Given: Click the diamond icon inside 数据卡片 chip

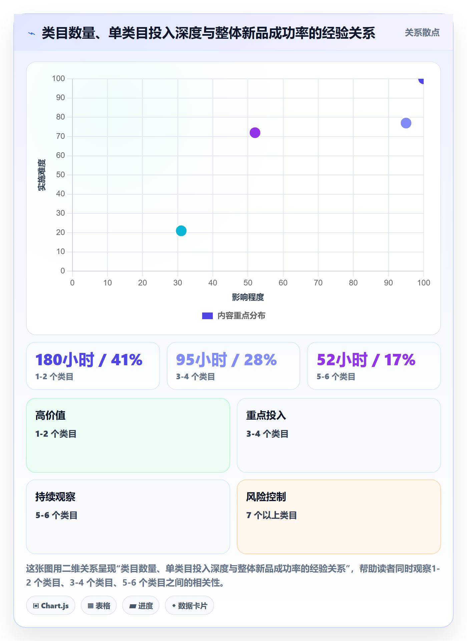Looking at the screenshot, I should 174,606.
